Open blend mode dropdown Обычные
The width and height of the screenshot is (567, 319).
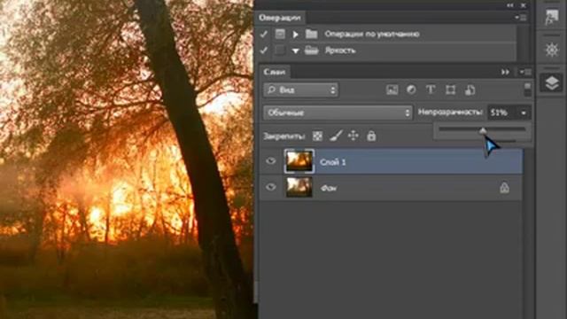338,113
